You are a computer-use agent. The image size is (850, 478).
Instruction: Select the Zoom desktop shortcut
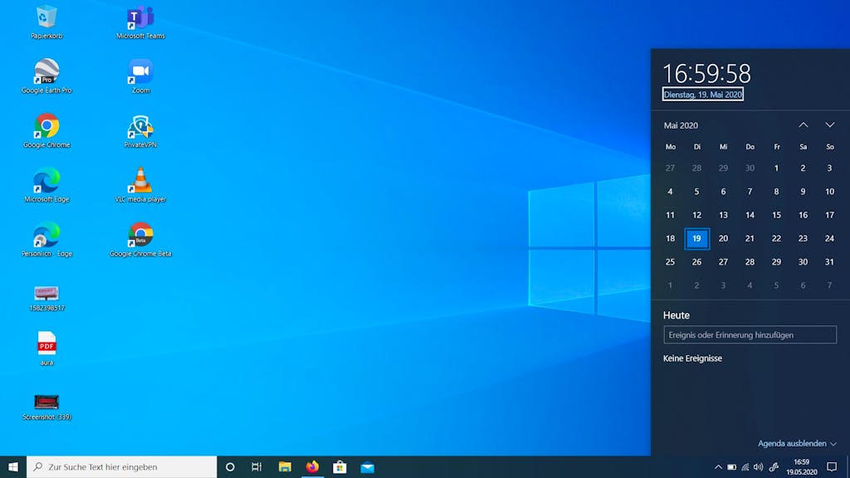click(140, 76)
